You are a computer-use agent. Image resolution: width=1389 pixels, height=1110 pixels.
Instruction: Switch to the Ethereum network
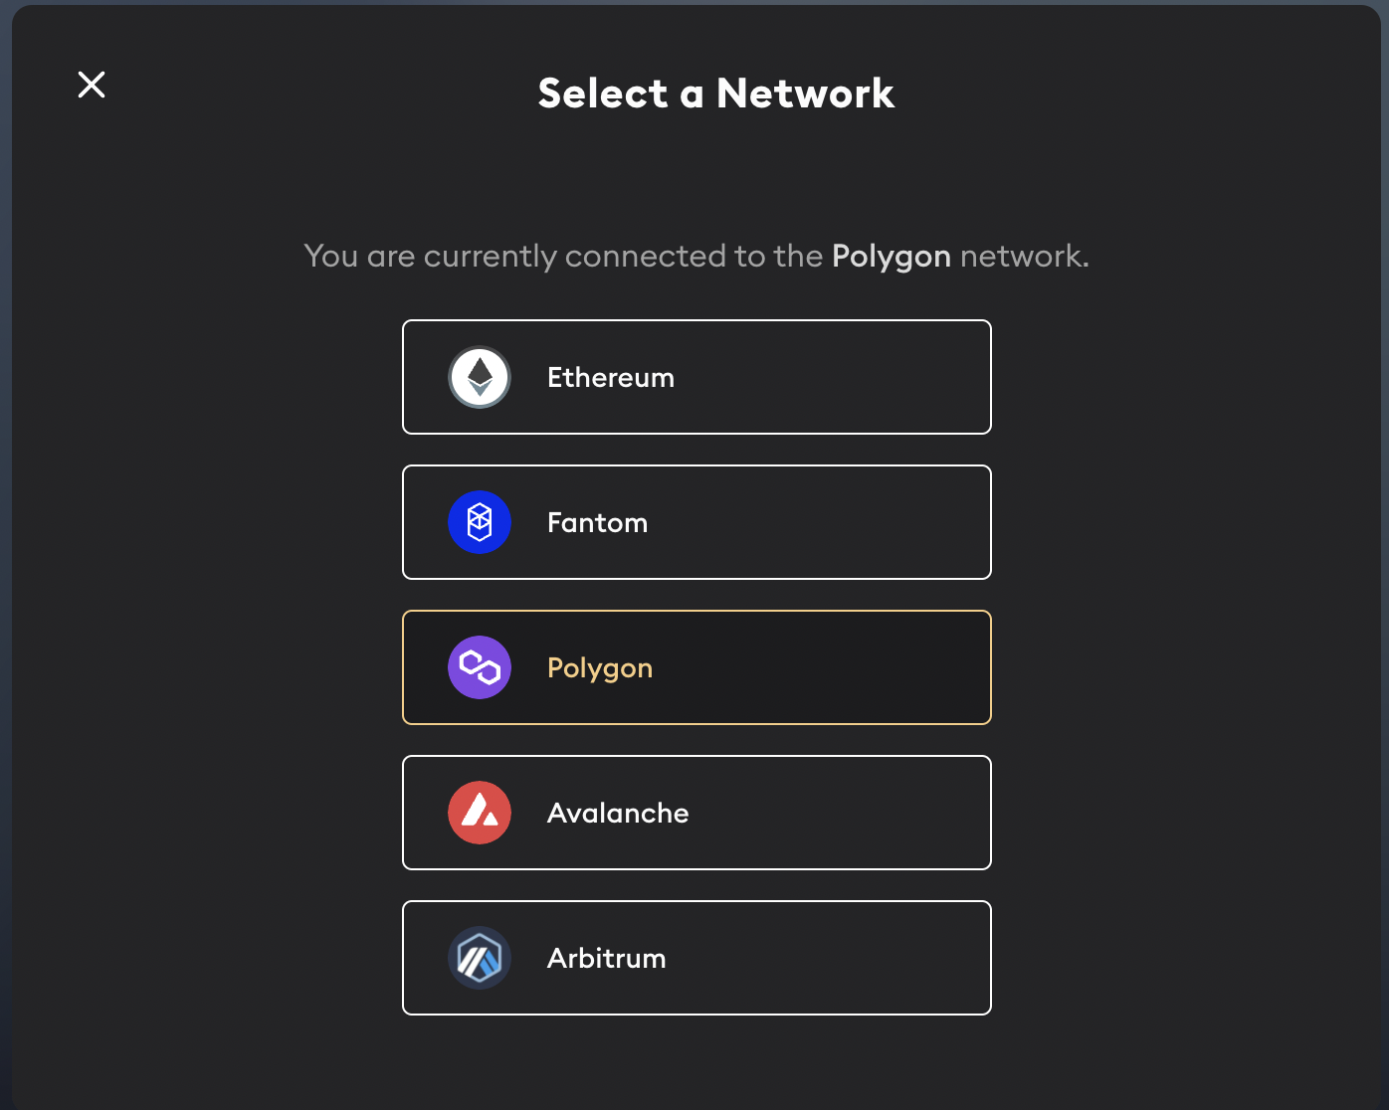click(696, 377)
